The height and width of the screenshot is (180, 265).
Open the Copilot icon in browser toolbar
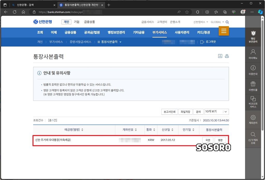coord(260,12)
